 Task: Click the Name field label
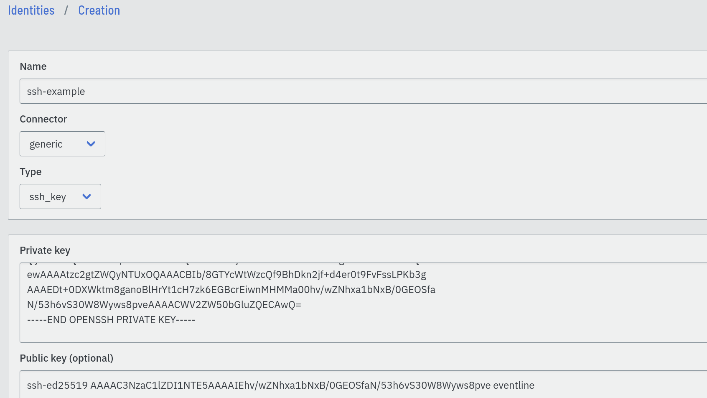pos(33,66)
